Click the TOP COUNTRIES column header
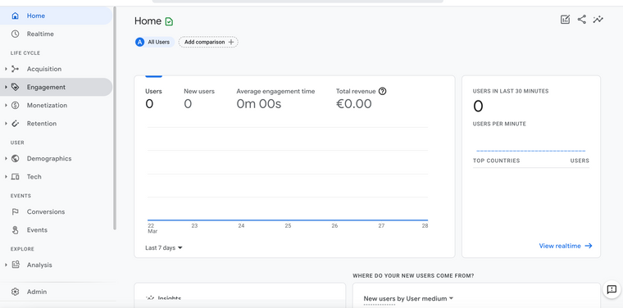Viewport: 623px width, 308px height. tap(496, 161)
